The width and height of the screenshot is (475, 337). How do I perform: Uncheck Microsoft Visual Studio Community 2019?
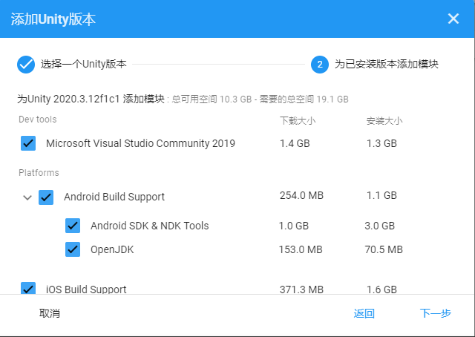tap(28, 143)
